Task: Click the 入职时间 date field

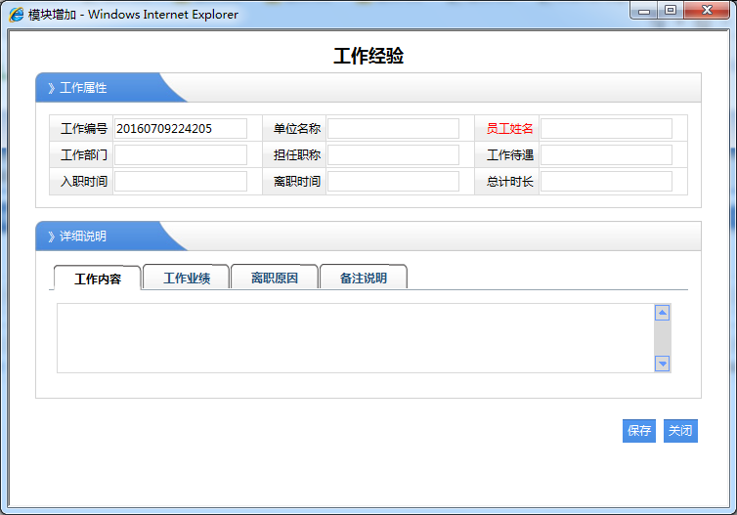Action: [x=181, y=182]
